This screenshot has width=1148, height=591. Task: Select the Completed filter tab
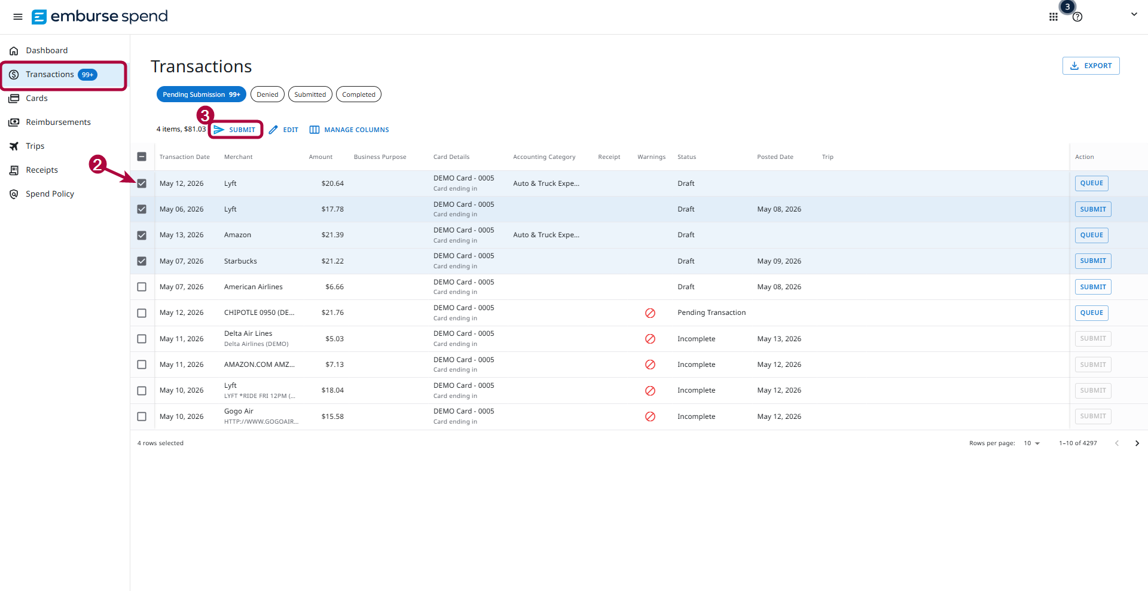tap(358, 94)
